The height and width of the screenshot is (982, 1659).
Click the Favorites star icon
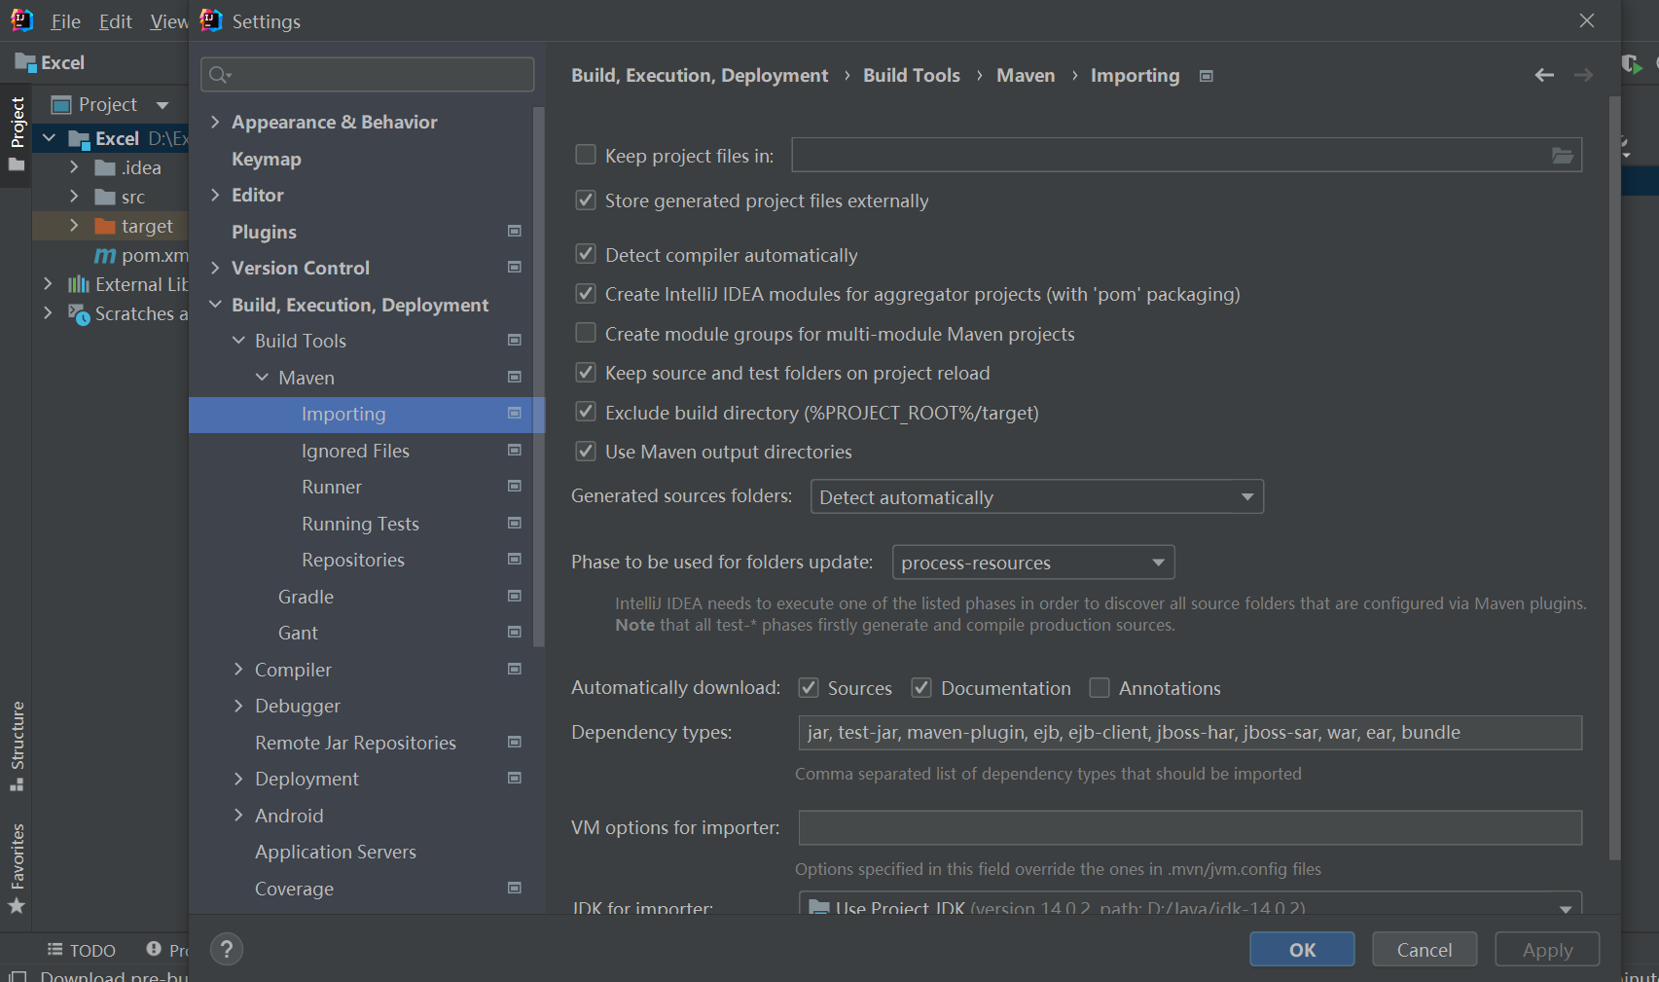[x=17, y=906]
